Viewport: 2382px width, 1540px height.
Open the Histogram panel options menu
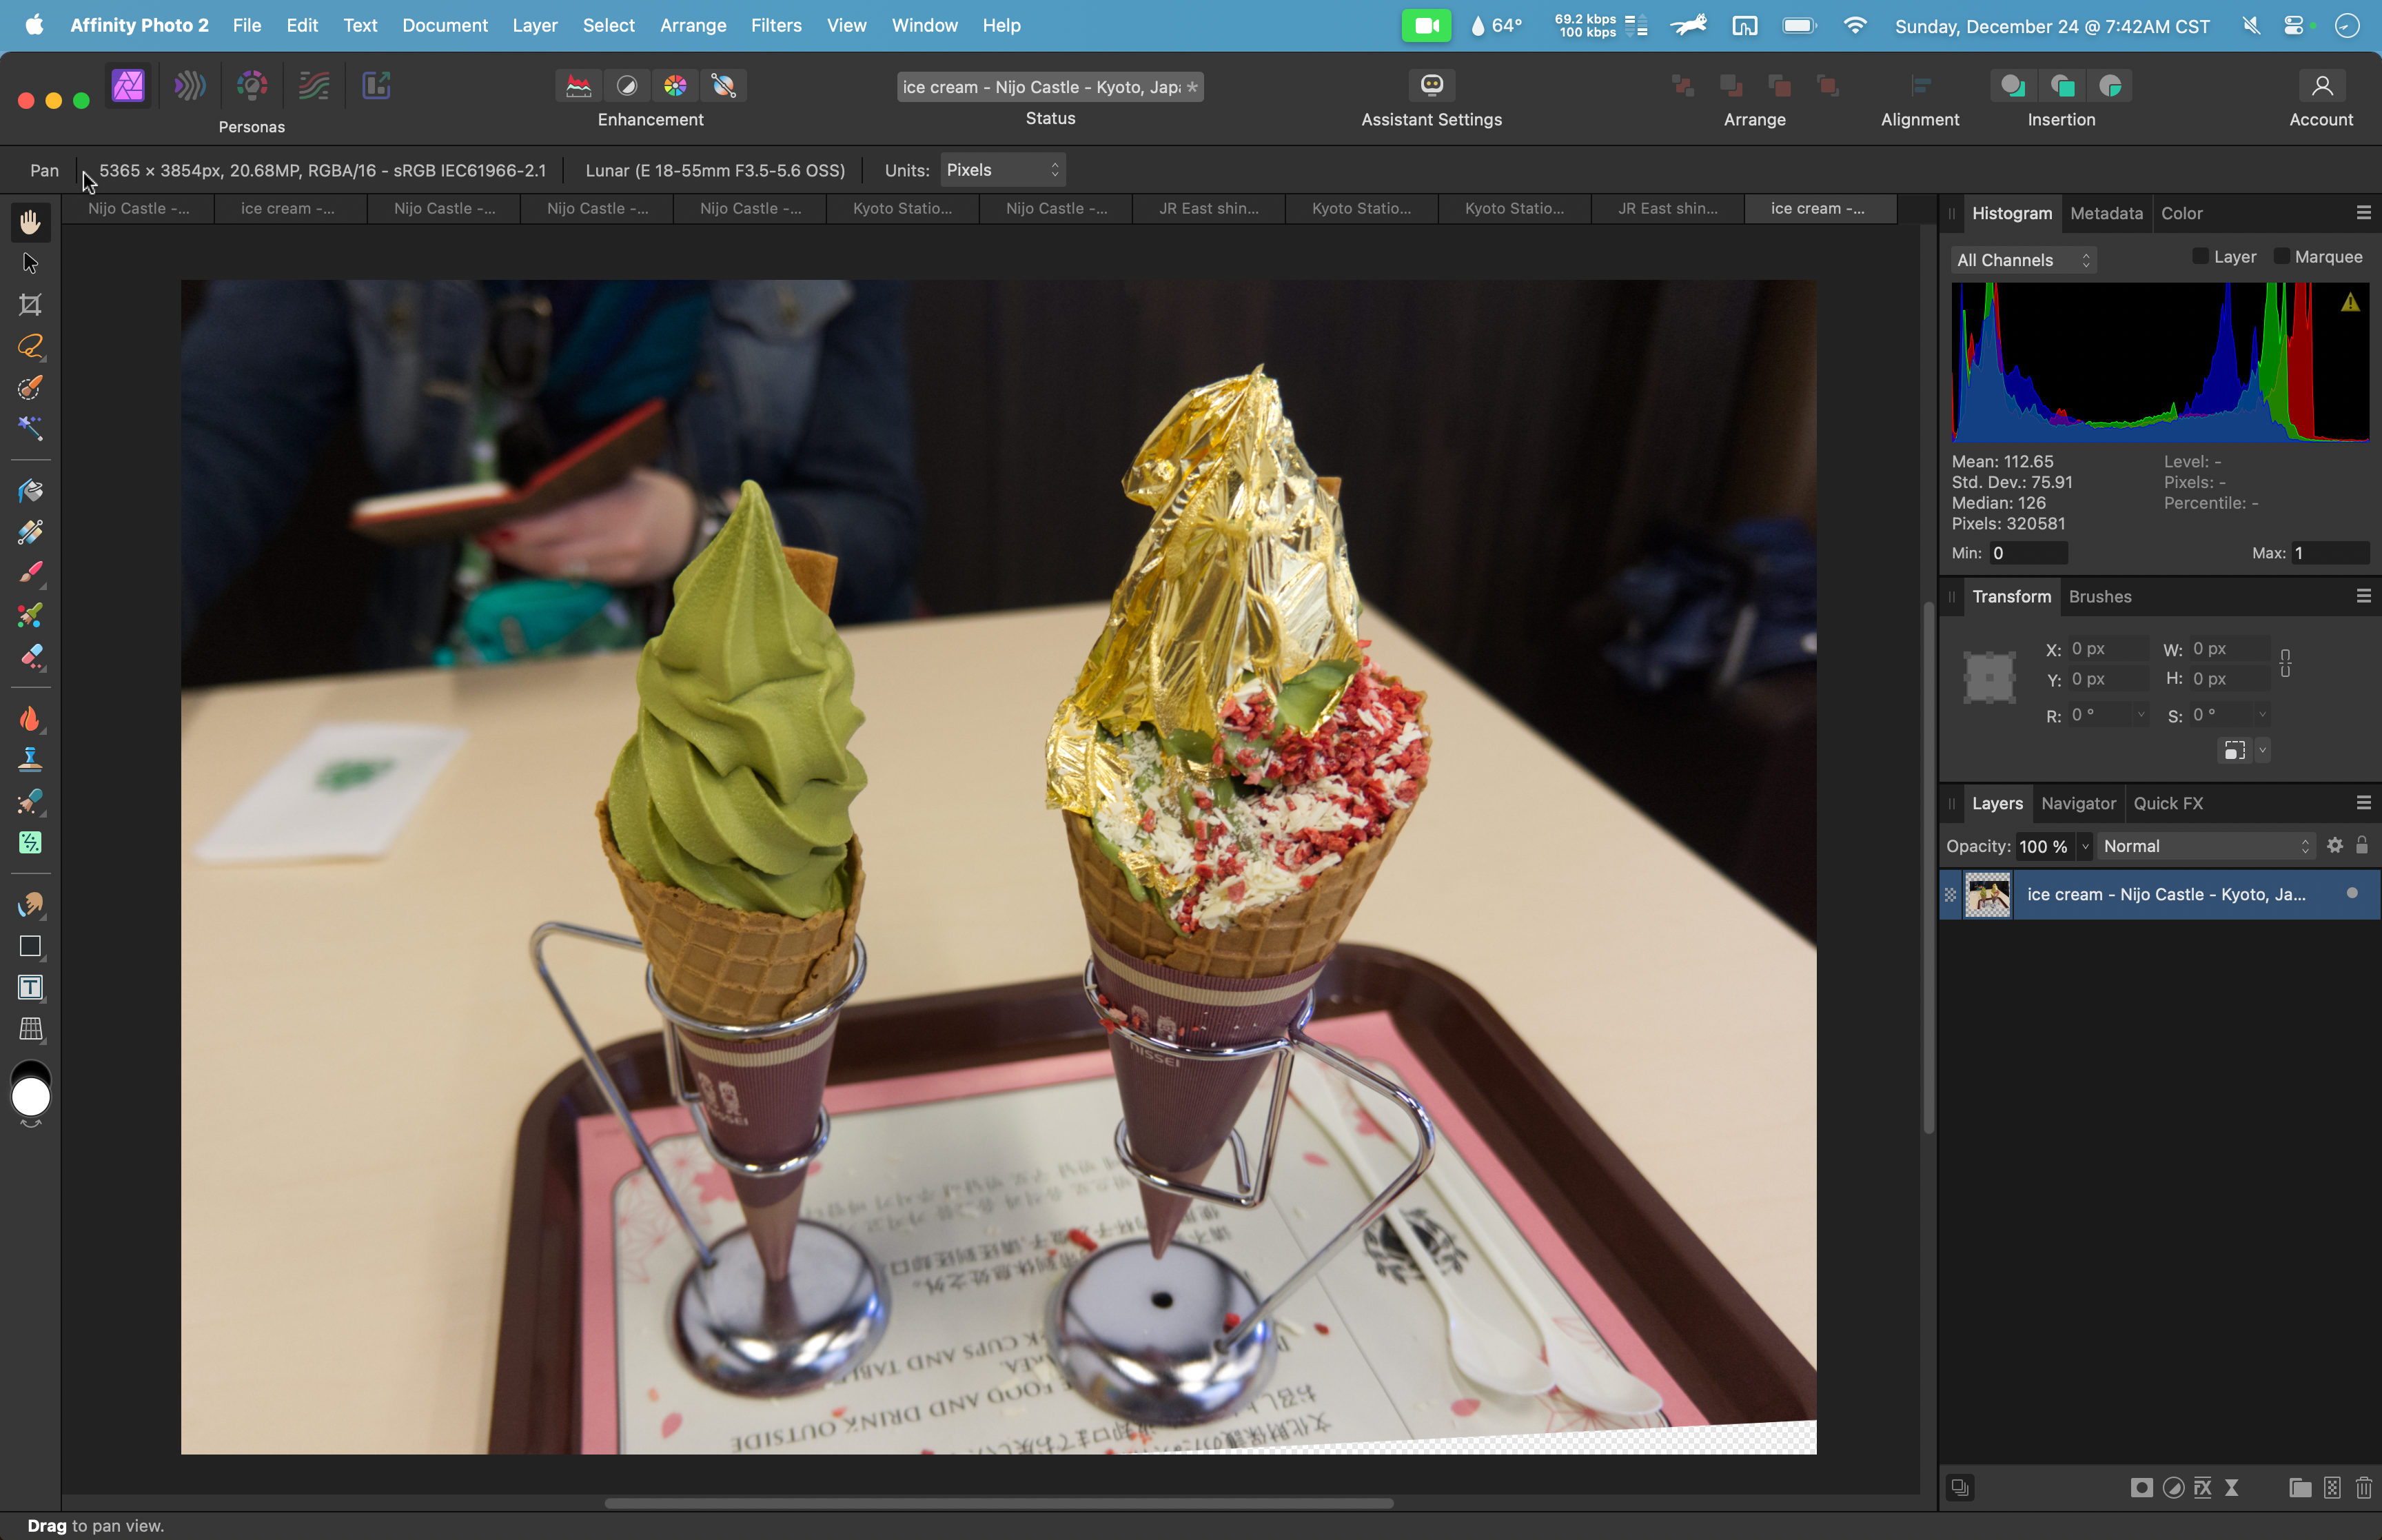pos(2364,213)
